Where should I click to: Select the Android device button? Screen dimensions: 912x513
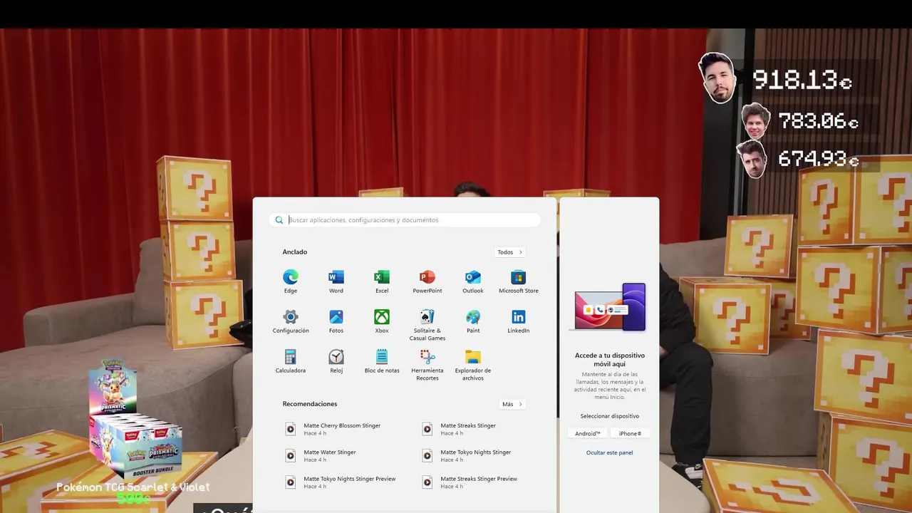click(x=588, y=433)
